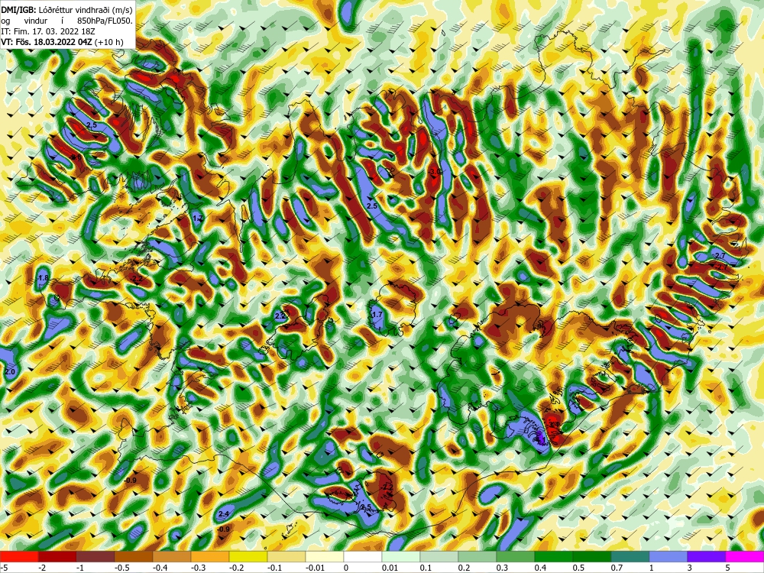The image size is (764, 573).
Task: Click the "0" legend label
Action: 346,568
